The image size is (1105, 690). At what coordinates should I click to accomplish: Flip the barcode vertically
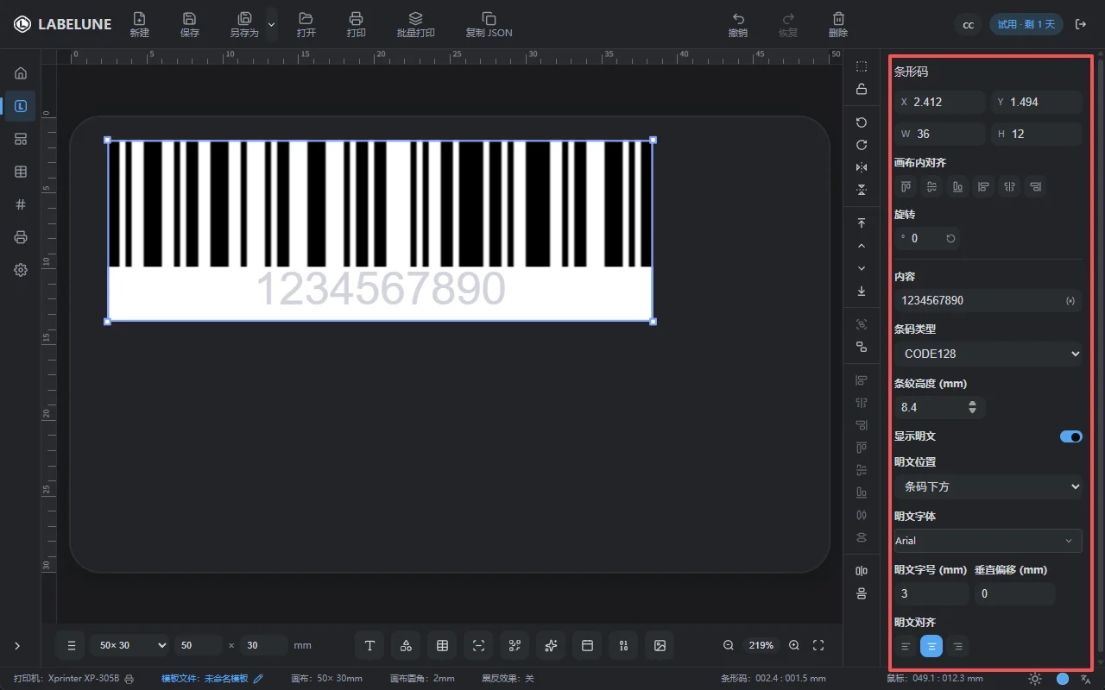[862, 190]
